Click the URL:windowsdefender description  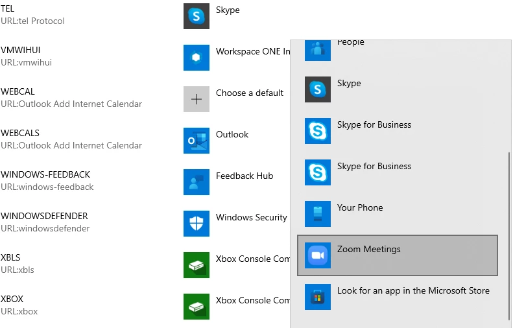coord(45,229)
